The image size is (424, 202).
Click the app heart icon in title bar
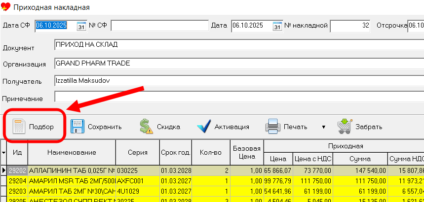(x=6, y=7)
